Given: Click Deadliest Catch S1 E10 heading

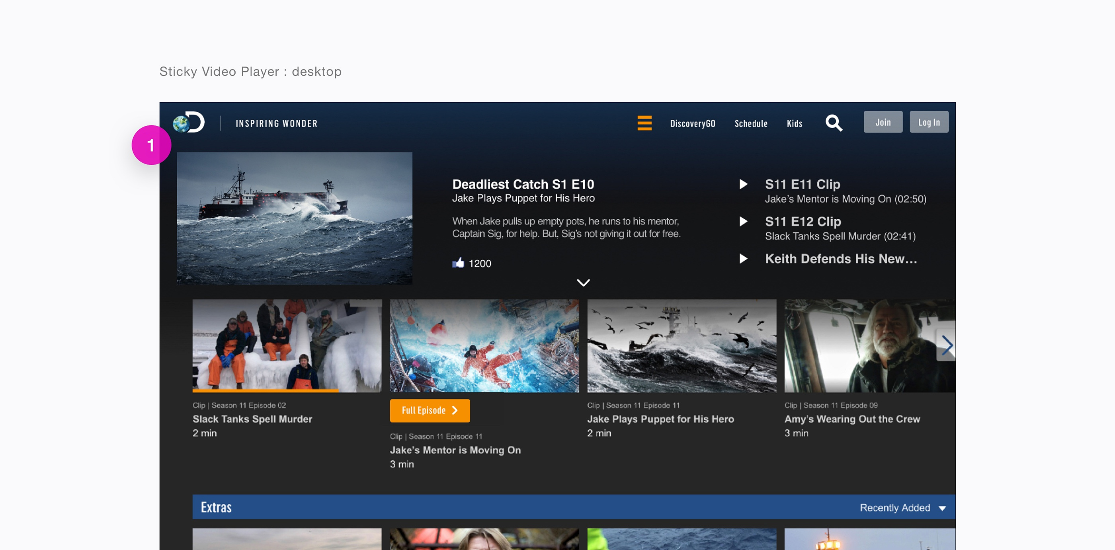Looking at the screenshot, I should (523, 184).
